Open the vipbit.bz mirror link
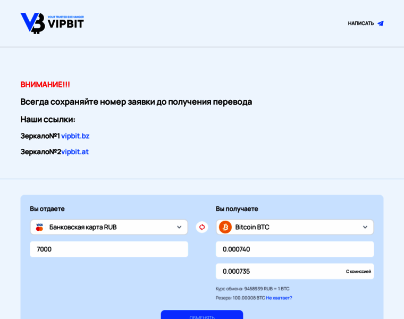This screenshot has height=319, width=404. point(75,136)
